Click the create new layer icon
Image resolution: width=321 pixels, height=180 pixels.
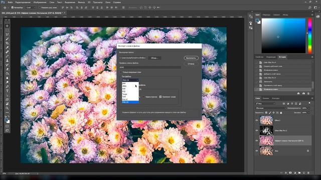coord(304,173)
